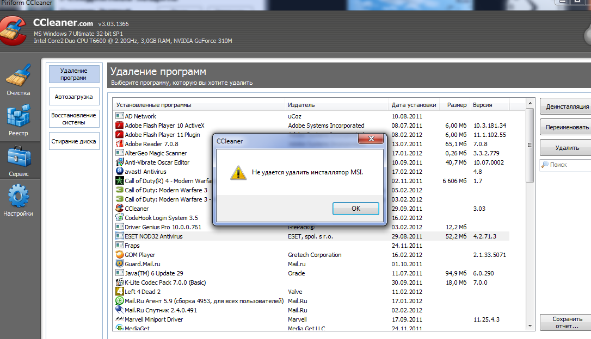Select the ESET, spol. s r.o. cell
This screenshot has width=591, height=339.
[311, 236]
